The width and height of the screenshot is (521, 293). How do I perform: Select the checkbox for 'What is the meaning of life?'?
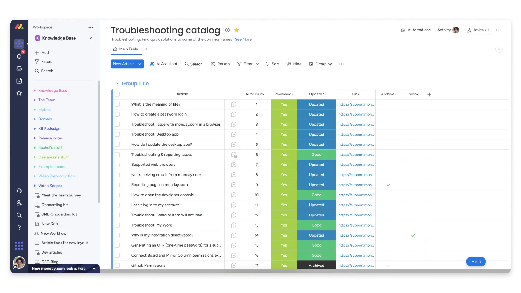coord(117,104)
